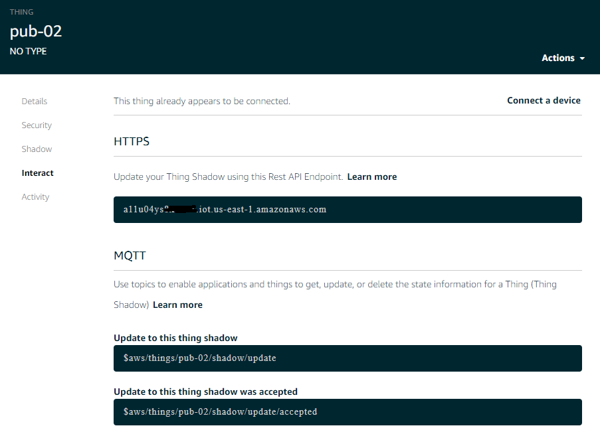The image size is (600, 434).
Task: Open Learn more link for Rest API Endpoint
Action: [372, 177]
